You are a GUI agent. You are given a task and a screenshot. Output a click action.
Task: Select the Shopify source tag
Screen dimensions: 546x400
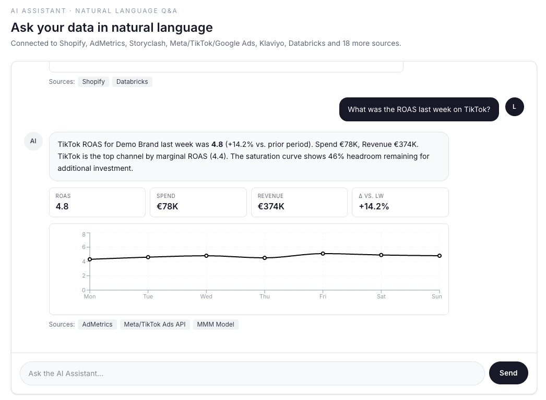point(93,82)
